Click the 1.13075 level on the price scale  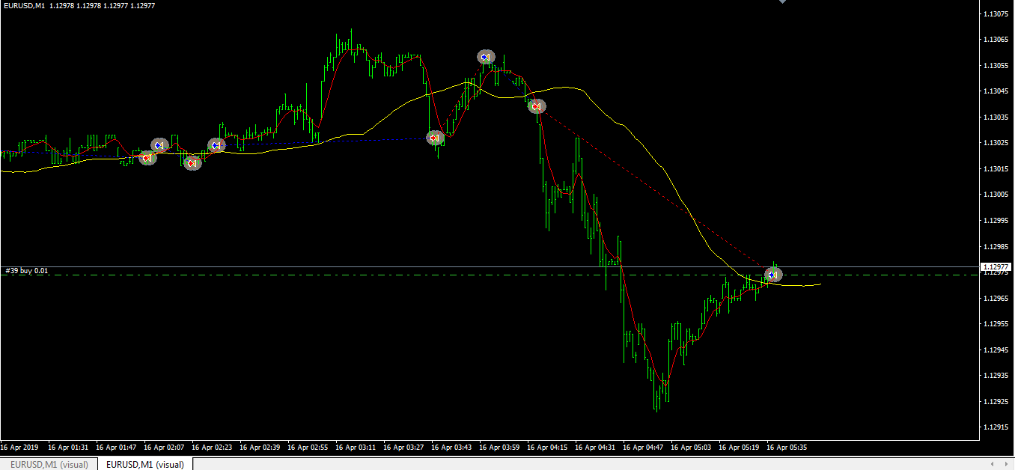[x=997, y=14]
